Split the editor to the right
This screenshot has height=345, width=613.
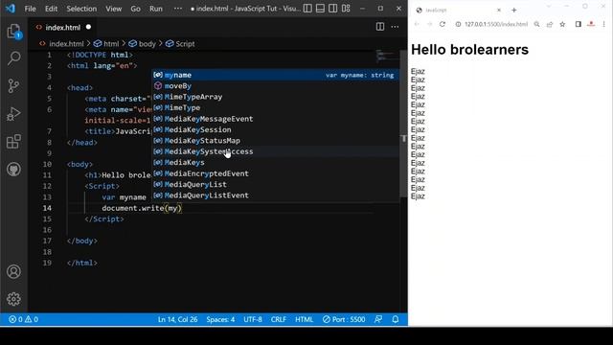[380, 27]
